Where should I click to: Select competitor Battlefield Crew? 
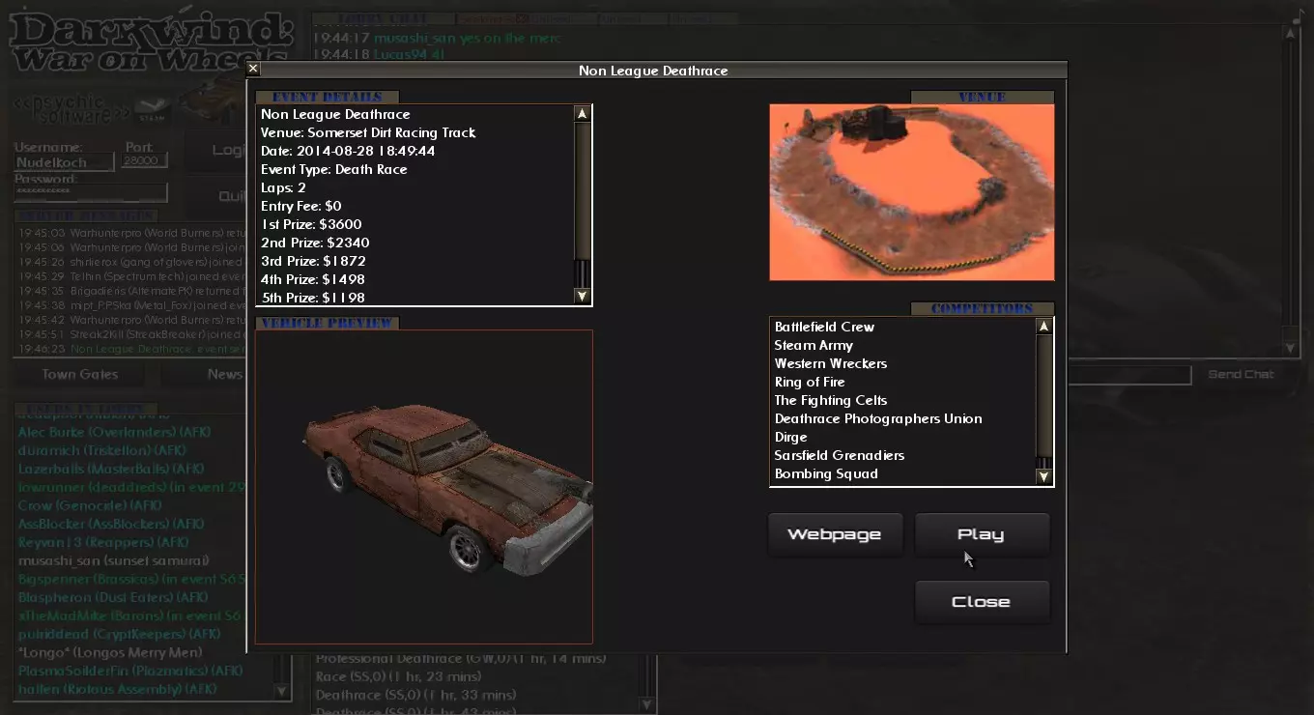[x=824, y=327]
